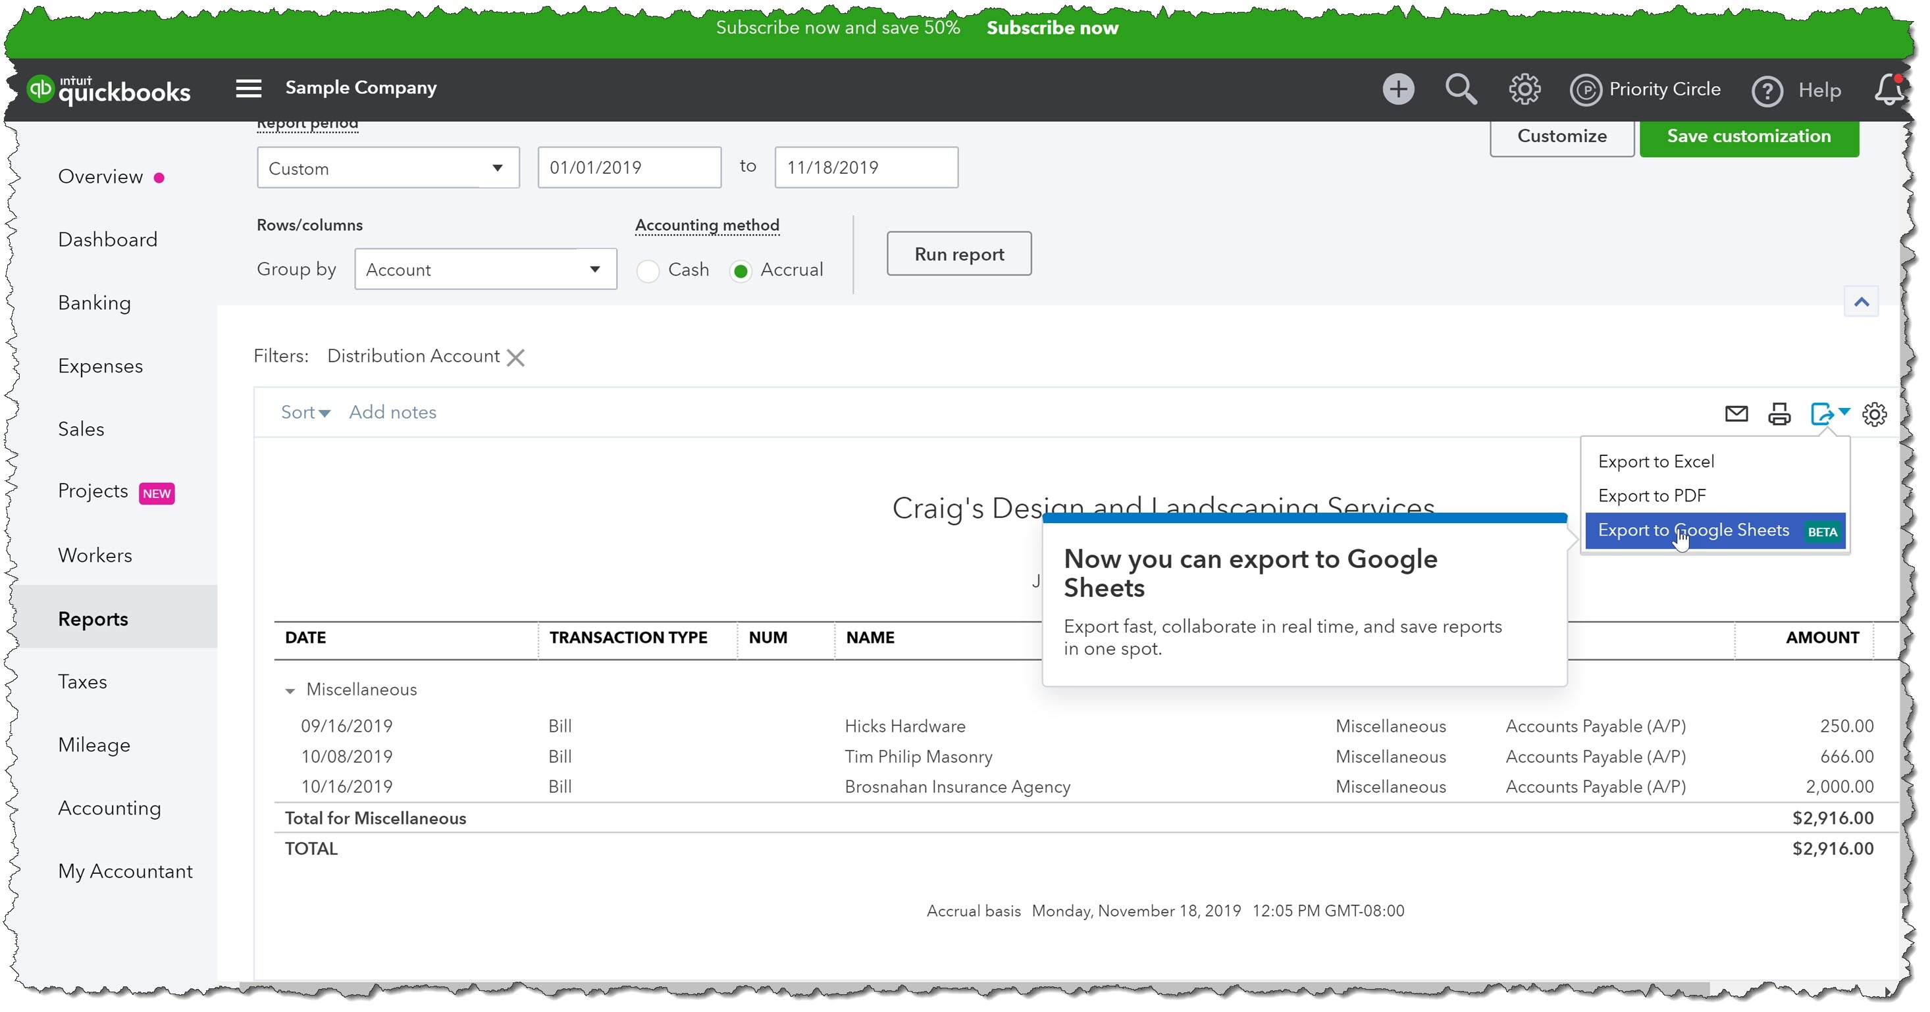This screenshot has width=1930, height=1012.
Task: Open the Hicks Hardware bill row
Action: click(x=1085, y=726)
